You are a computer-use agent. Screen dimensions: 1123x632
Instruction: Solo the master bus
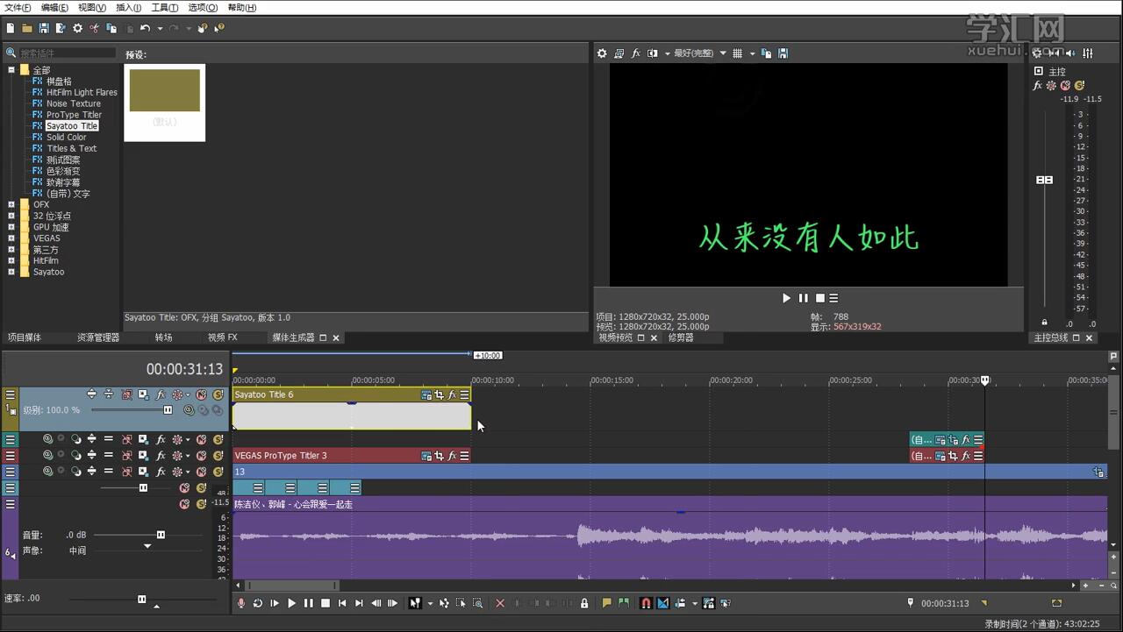click(1079, 86)
